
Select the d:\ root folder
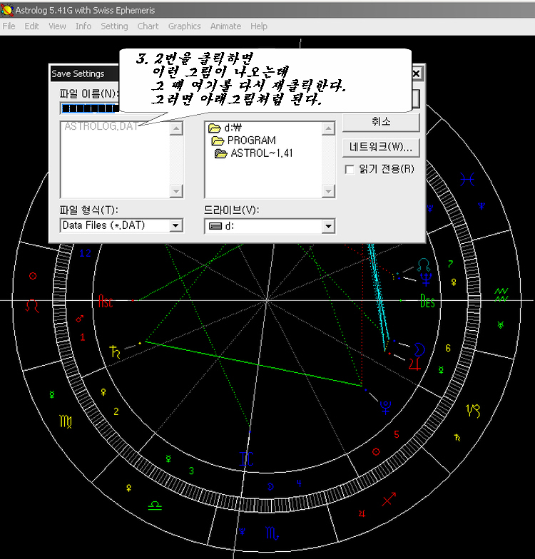(x=225, y=128)
